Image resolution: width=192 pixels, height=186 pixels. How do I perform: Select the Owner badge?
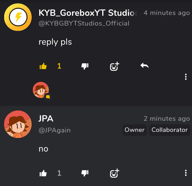click(134, 130)
